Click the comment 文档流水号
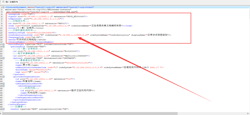The image size is (250, 115). (18, 21)
